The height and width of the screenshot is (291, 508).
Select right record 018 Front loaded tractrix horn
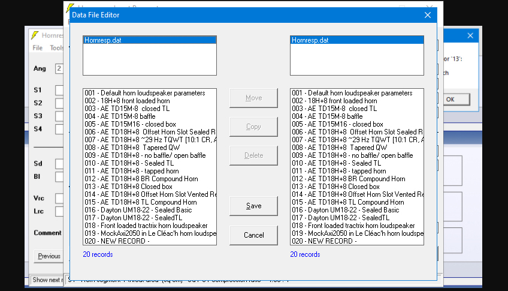click(356, 226)
